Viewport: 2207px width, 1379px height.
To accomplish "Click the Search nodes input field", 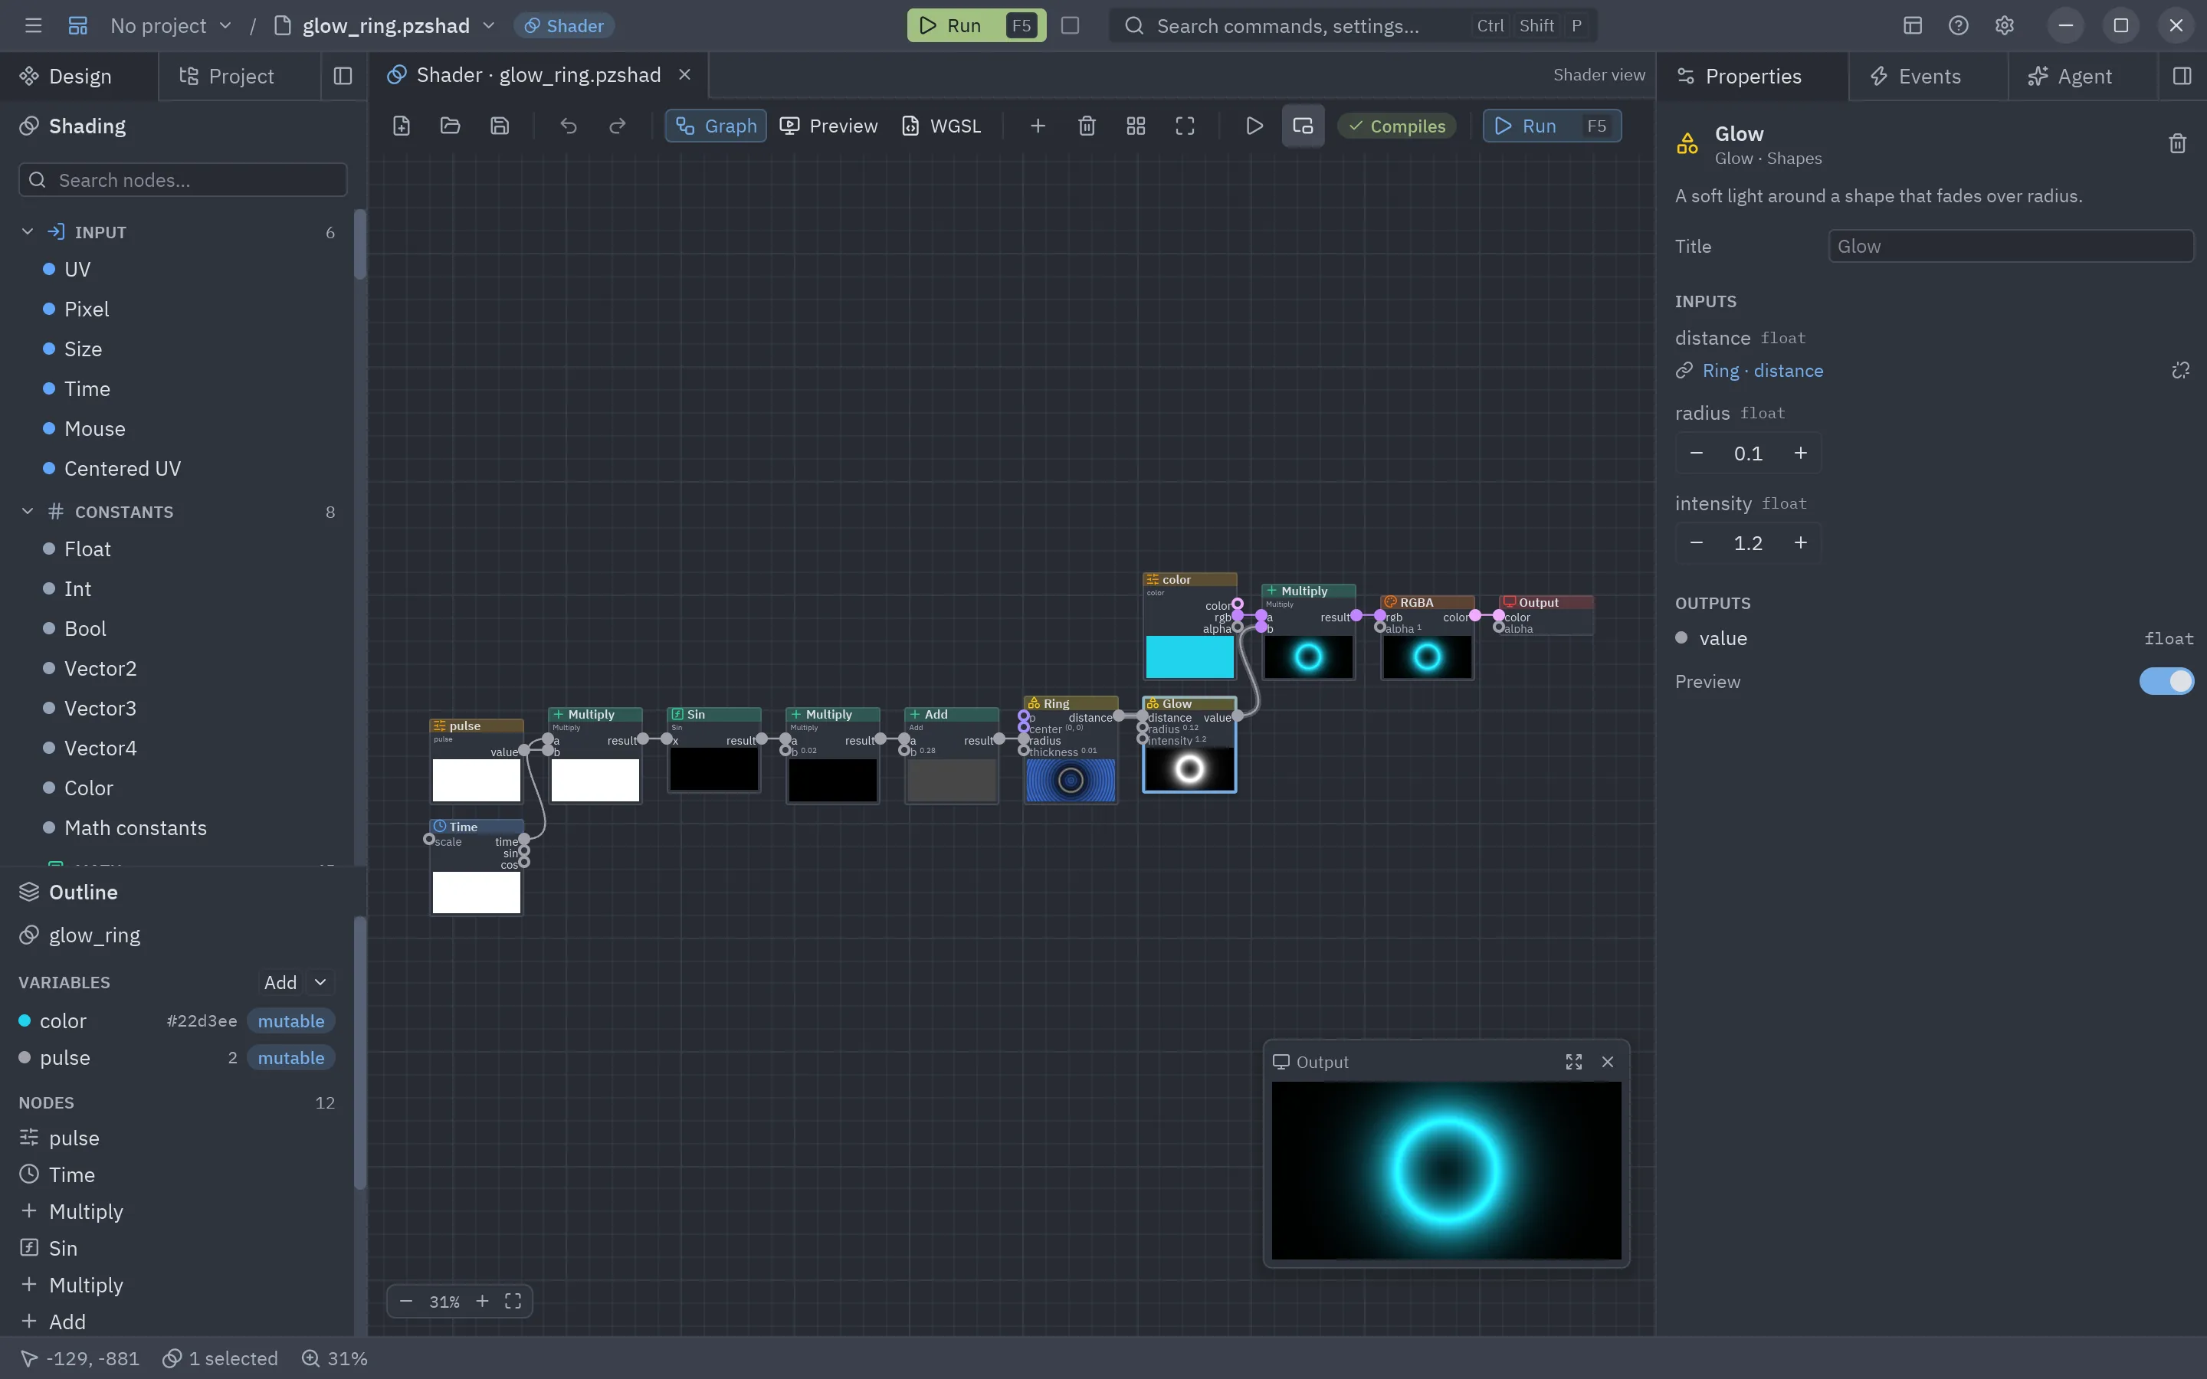I will coord(182,180).
